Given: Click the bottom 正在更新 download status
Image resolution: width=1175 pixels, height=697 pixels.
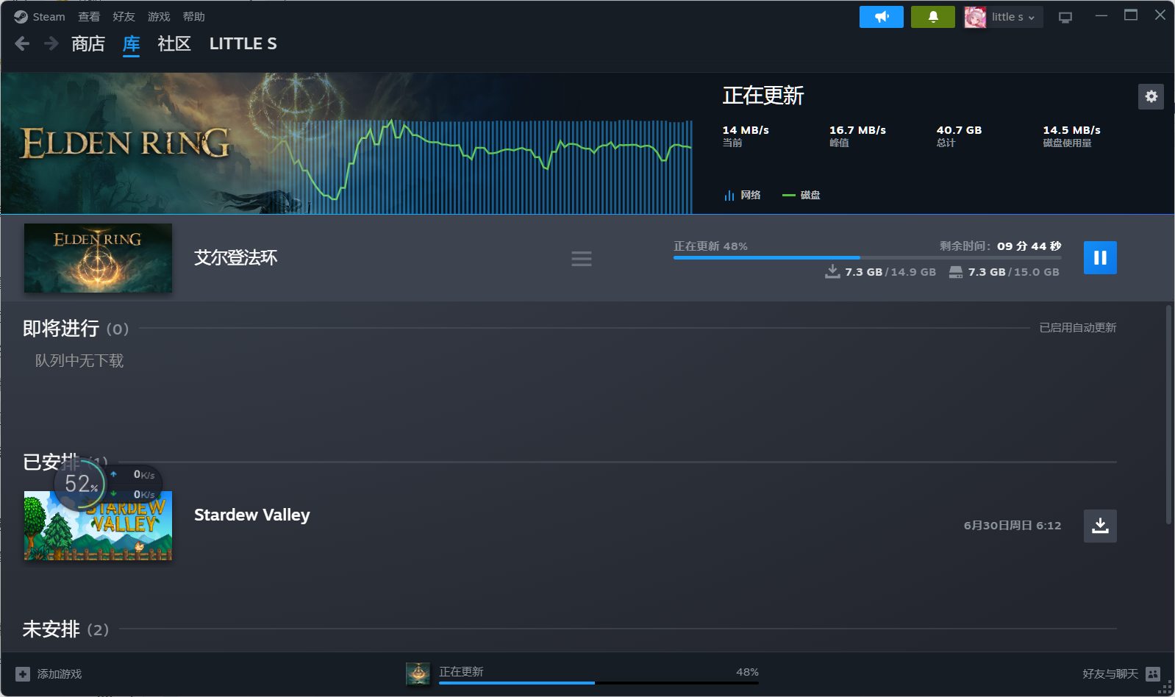Looking at the screenshot, I should click(x=461, y=672).
